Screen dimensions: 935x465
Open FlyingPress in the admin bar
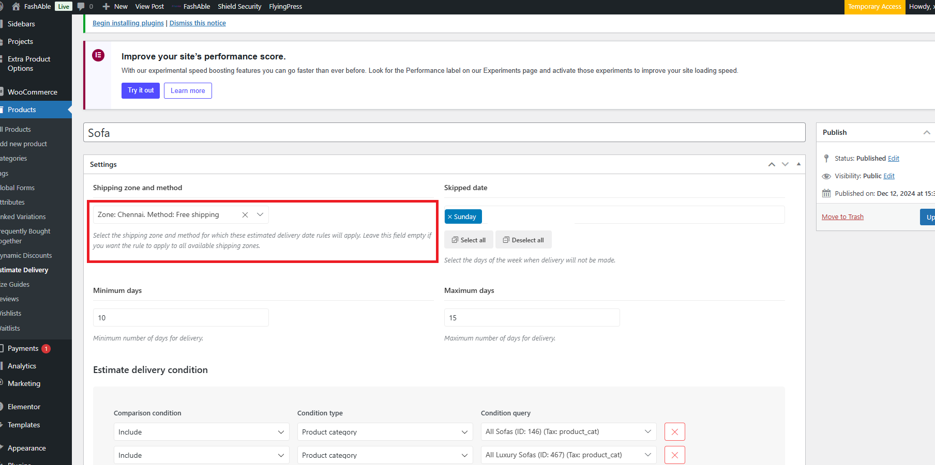click(x=285, y=6)
